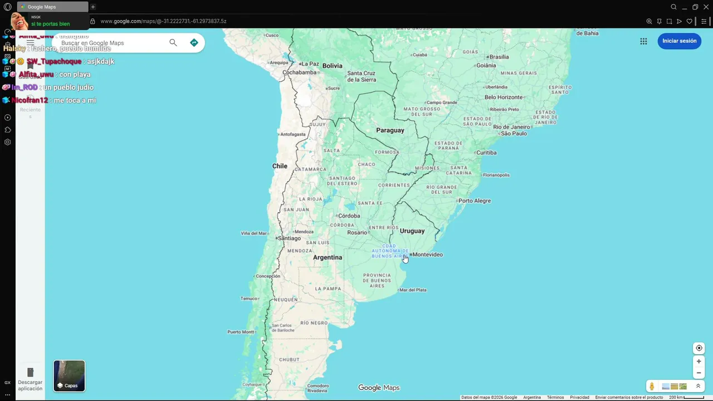The image size is (713, 401).
Task: Show my location on the map
Action: [699, 348]
